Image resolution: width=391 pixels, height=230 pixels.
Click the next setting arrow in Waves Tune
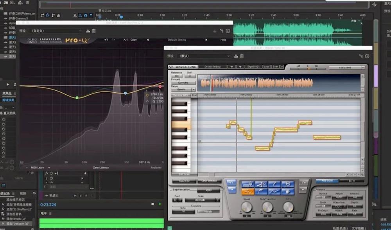pyautogui.click(x=240, y=67)
